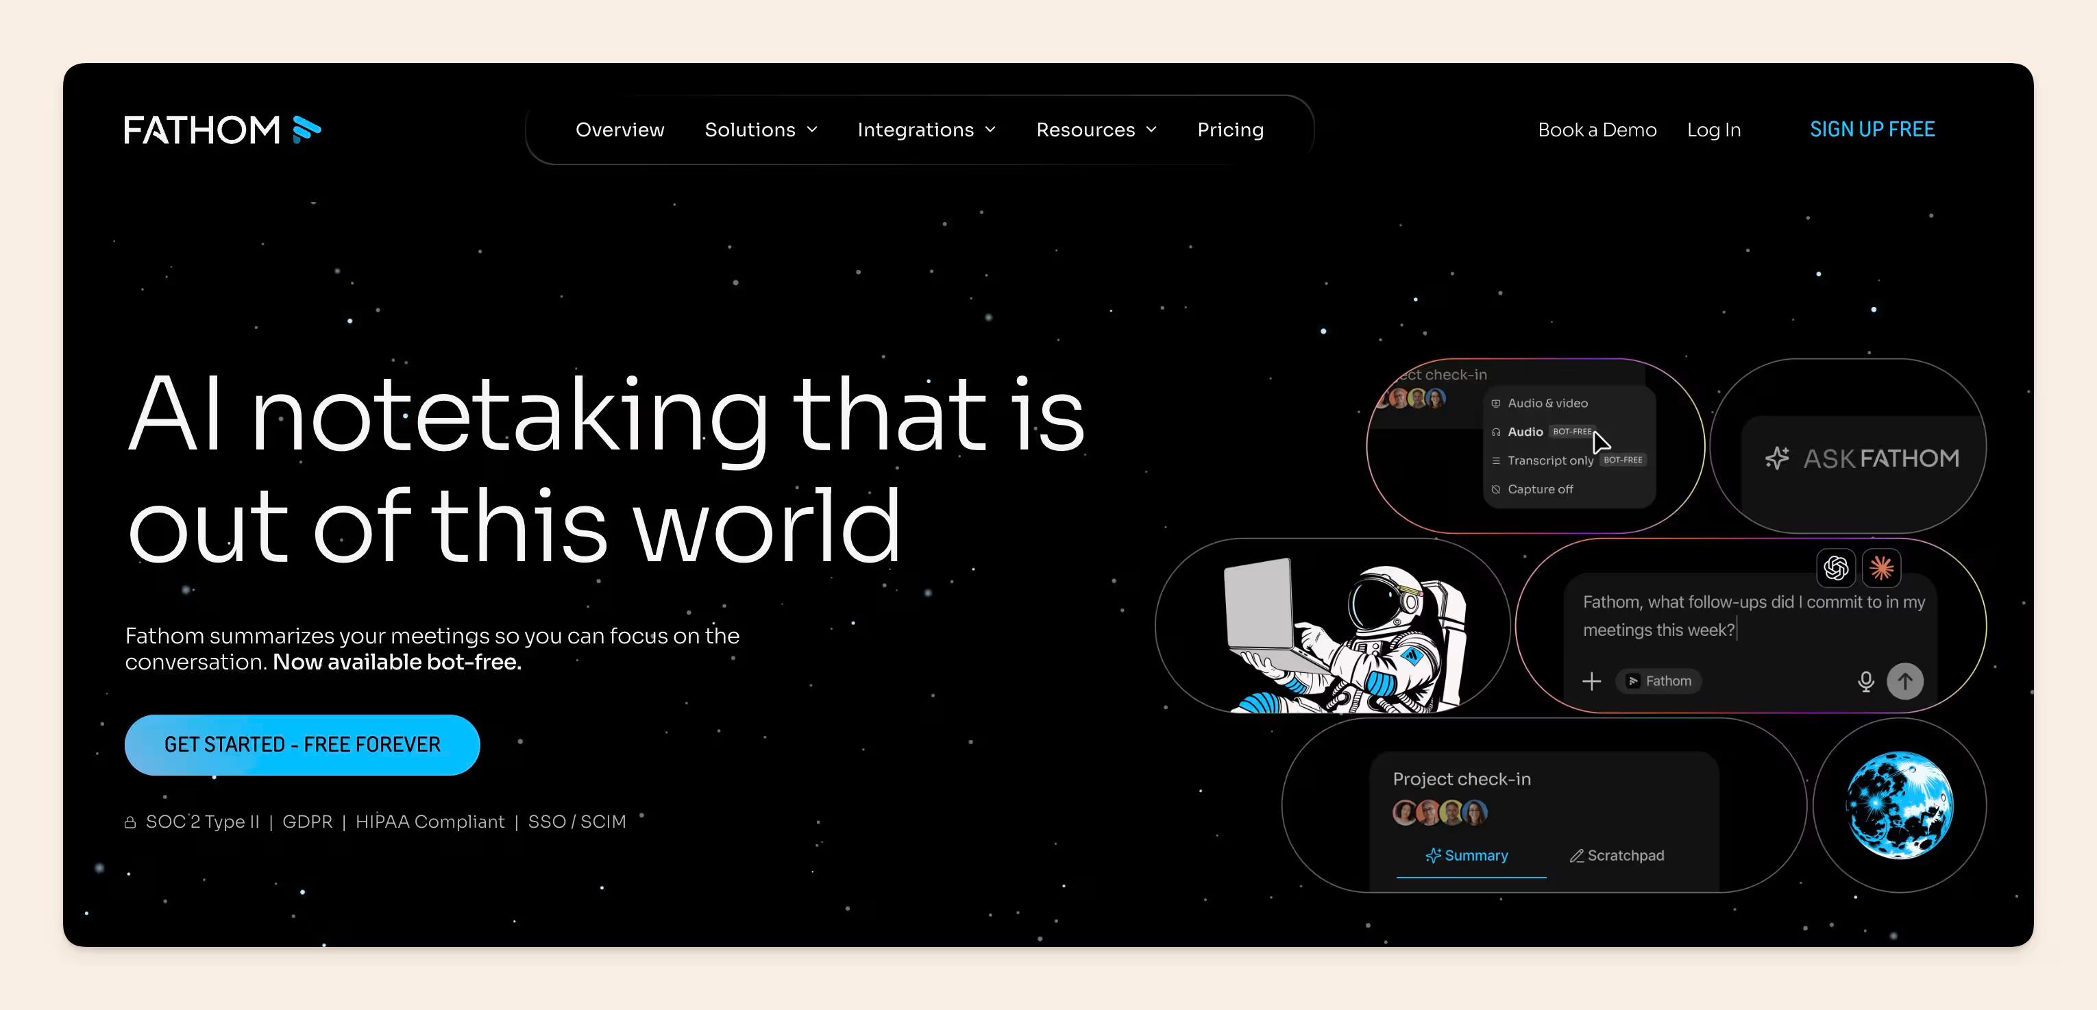Click the HIPAA Compliant text
Viewport: 2097px width, 1010px height.
[x=430, y=822]
